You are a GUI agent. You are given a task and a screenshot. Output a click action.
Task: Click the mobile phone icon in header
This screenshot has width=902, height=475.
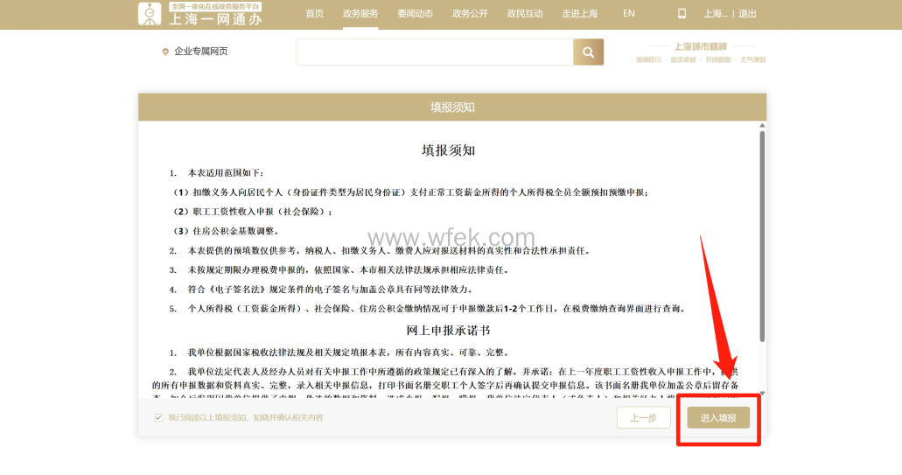(682, 14)
